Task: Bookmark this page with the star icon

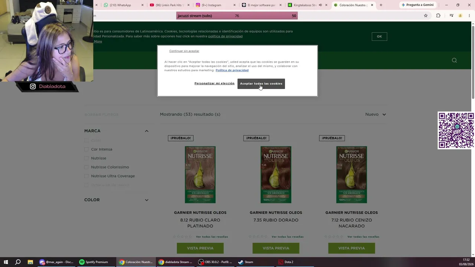Action: point(426,16)
